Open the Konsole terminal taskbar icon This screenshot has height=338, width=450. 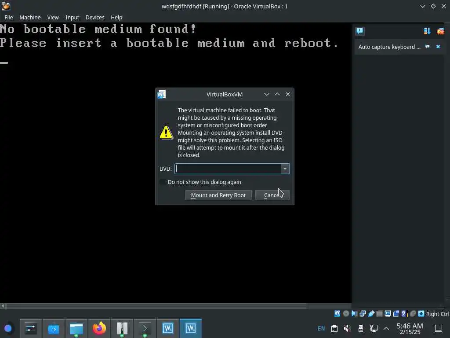point(145,328)
